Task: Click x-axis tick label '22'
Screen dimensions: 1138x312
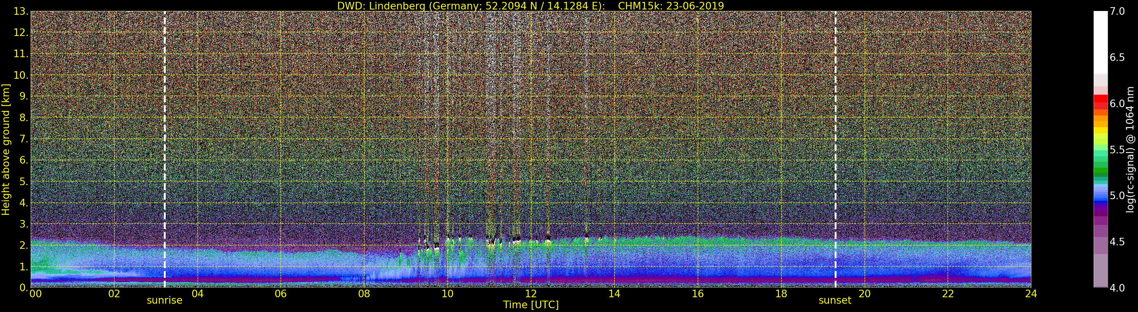Action: click(948, 293)
